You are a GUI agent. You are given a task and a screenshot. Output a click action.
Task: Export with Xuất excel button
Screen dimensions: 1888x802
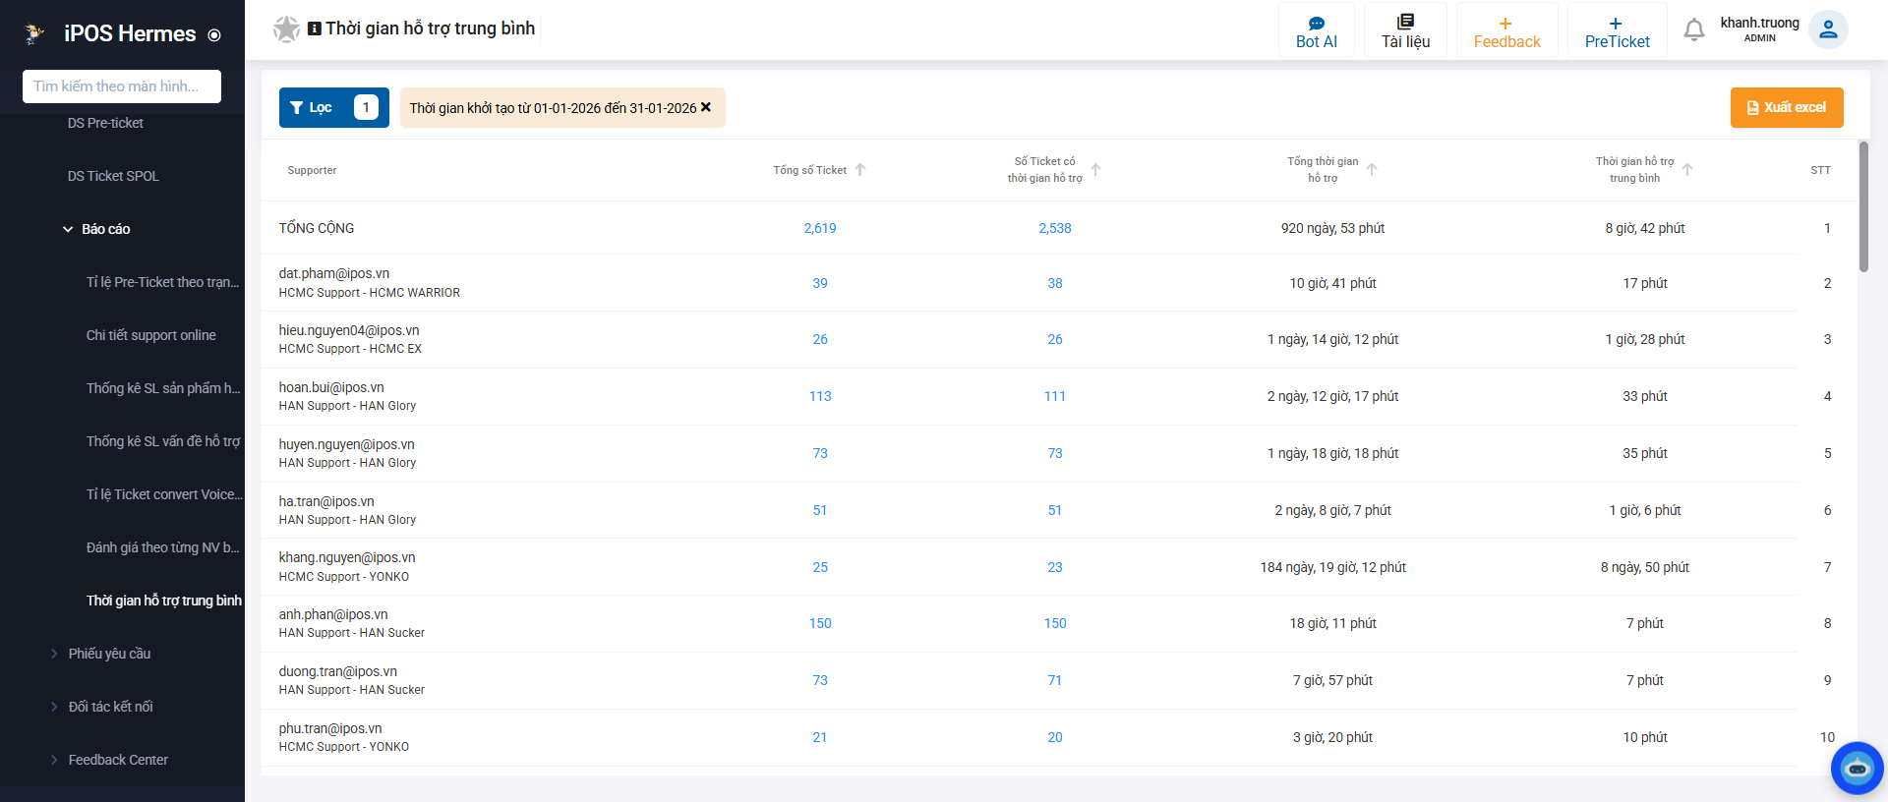coord(1787,107)
